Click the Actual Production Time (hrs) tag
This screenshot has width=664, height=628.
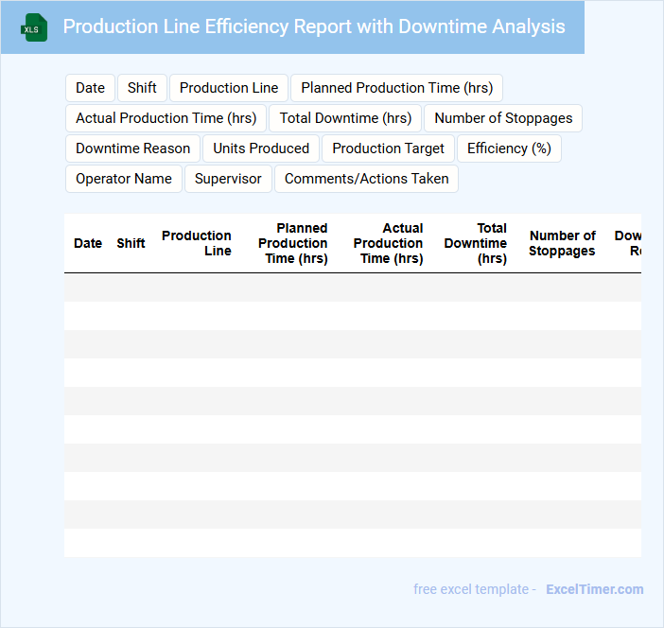[166, 118]
